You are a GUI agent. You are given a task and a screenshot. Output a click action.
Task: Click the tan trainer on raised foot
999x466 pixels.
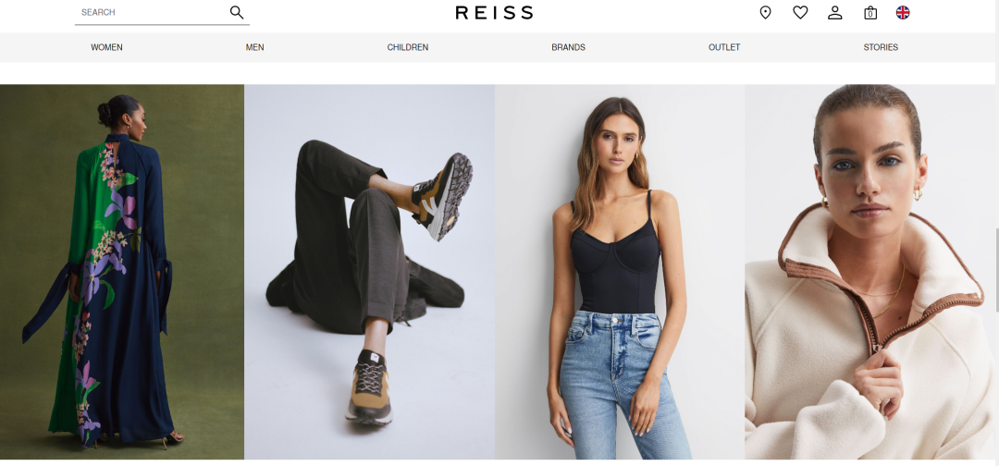443,196
